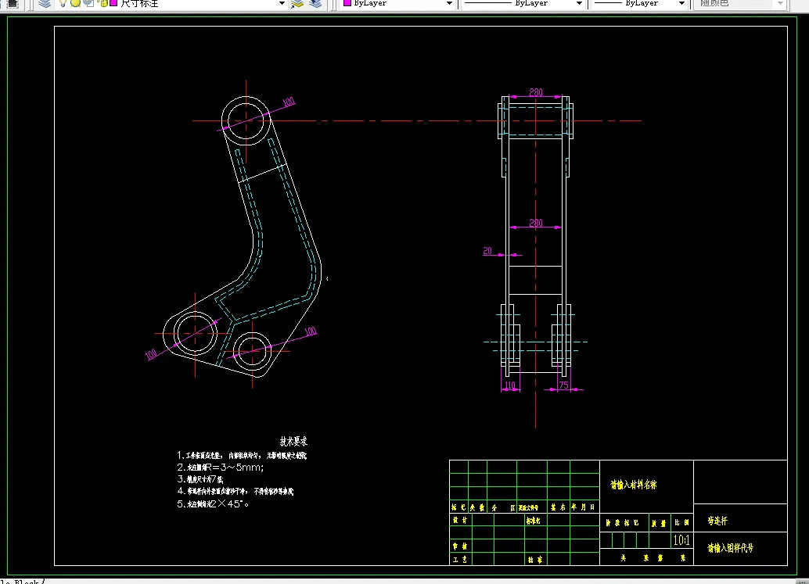809x584 pixels.
Task: Select the 110 dimension text
Action: point(510,385)
